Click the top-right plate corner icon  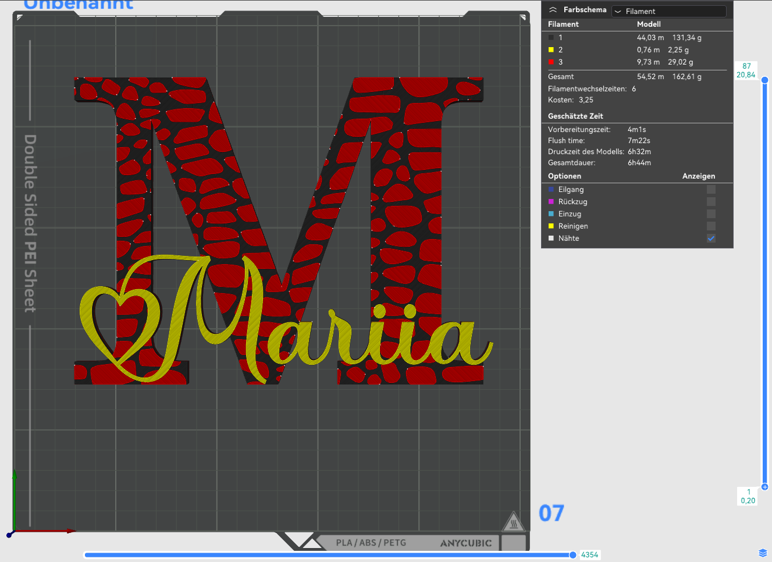click(x=523, y=17)
